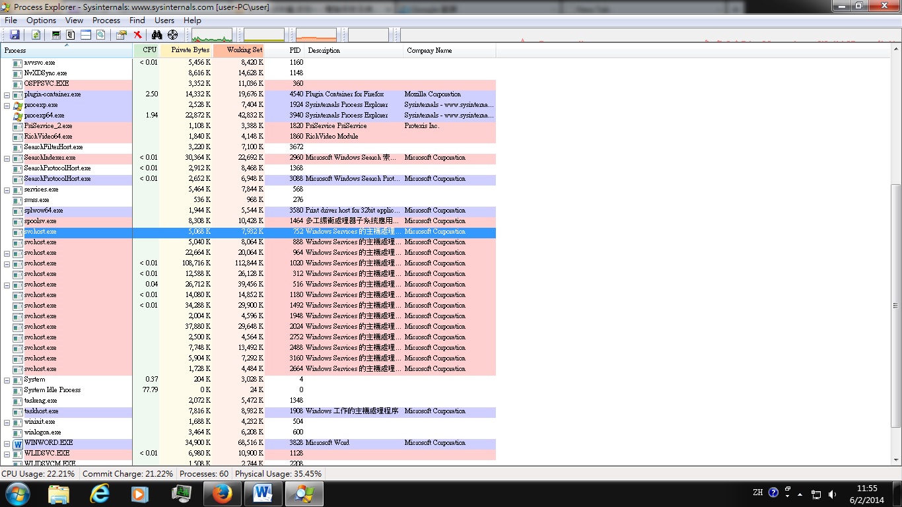The image size is (902, 507).
Task: Select the spoolsv.exe process row
Action: tap(248, 221)
